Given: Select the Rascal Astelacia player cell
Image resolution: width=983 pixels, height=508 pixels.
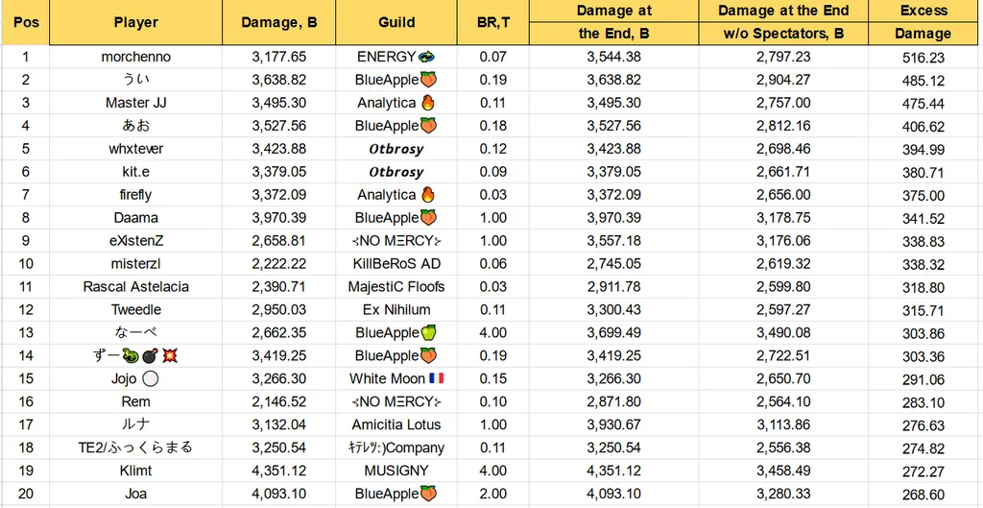Looking at the screenshot, I should tap(135, 287).
